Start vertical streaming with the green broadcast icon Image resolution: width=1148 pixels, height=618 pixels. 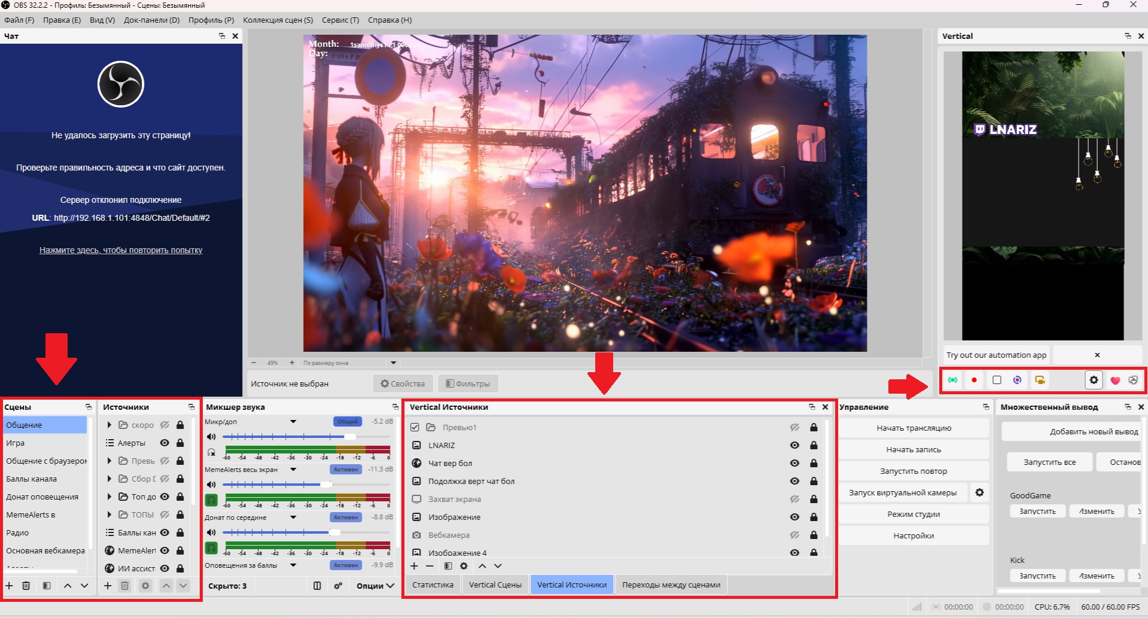pos(953,380)
